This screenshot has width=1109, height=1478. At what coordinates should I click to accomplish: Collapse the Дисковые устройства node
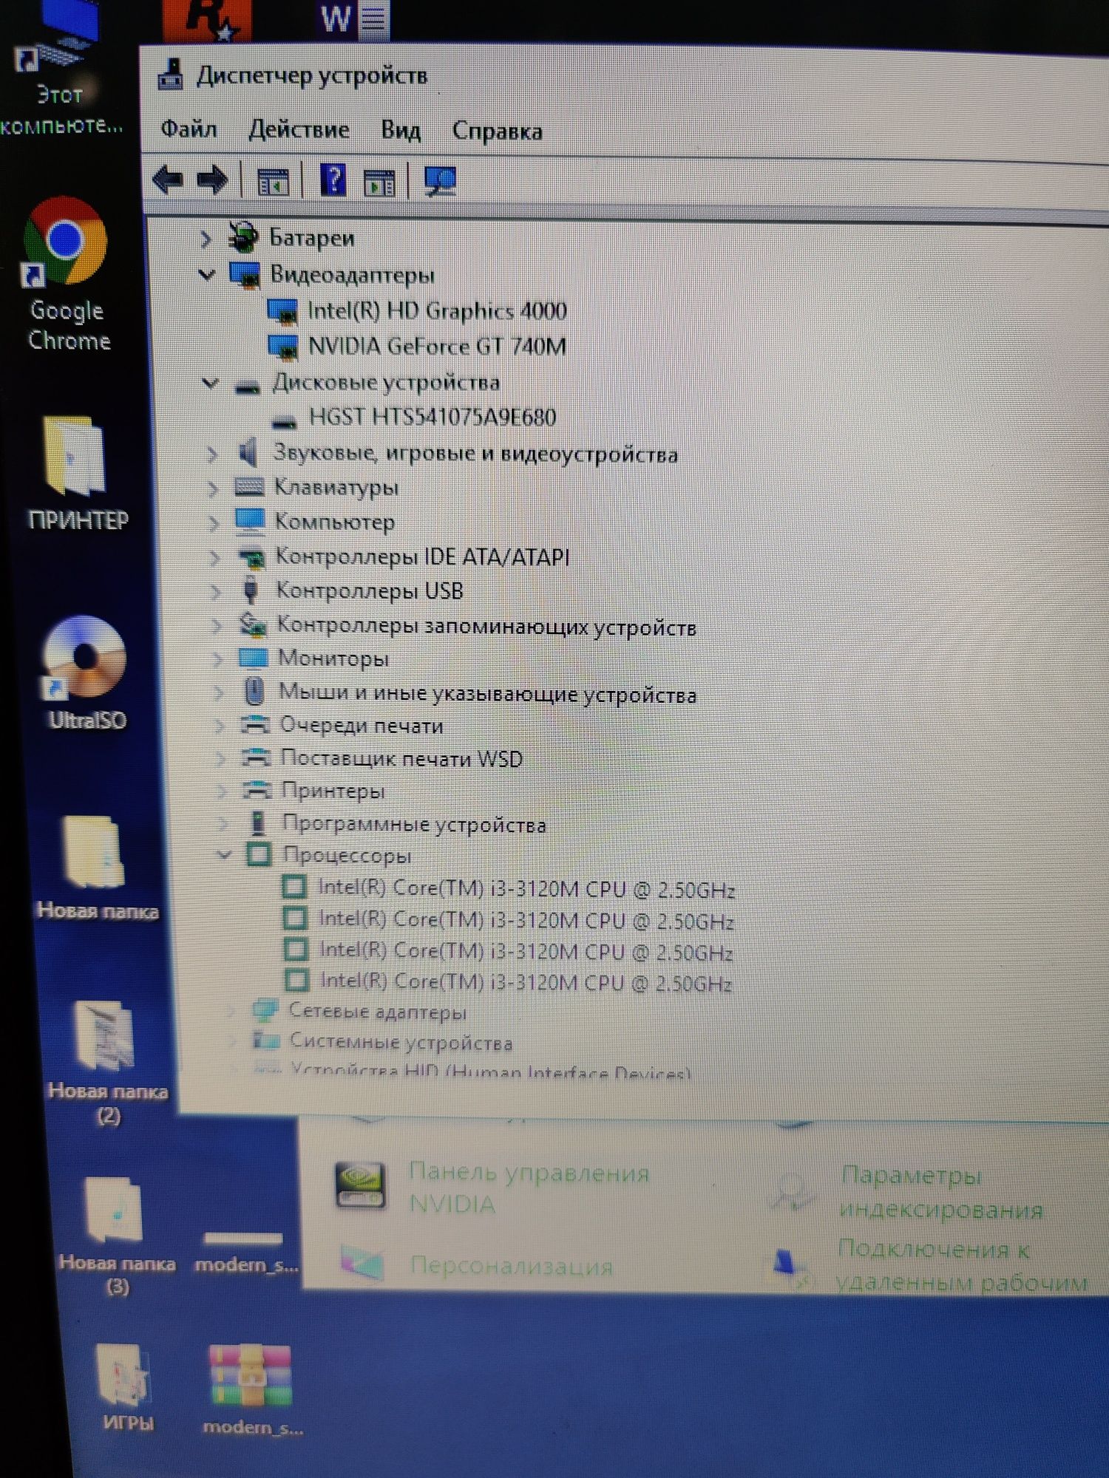(x=211, y=383)
